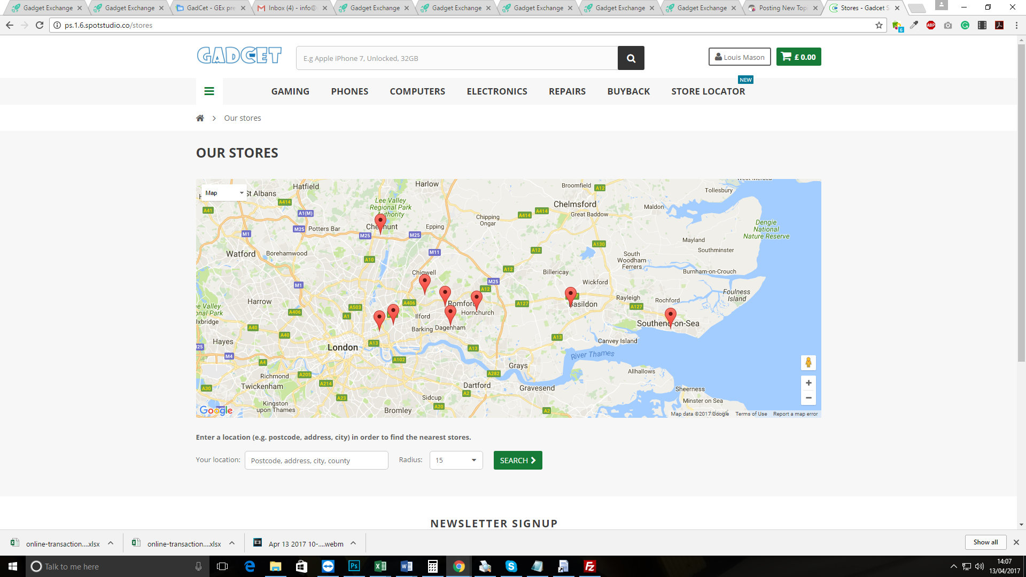Reload the page
Image resolution: width=1026 pixels, height=577 pixels.
[x=40, y=25]
